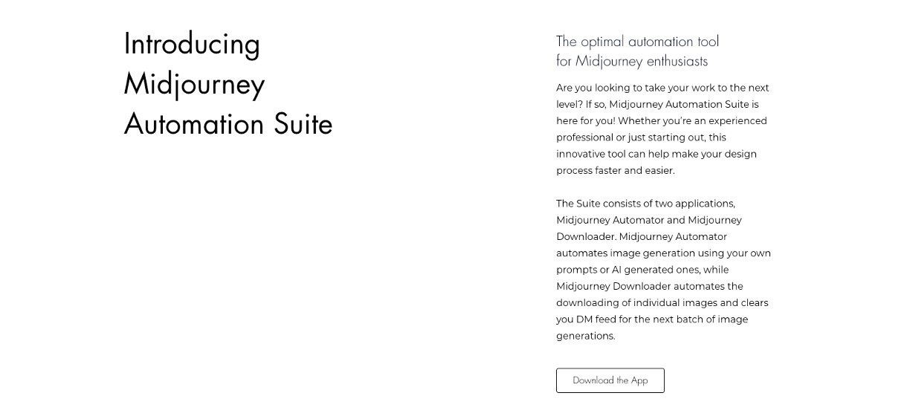The width and height of the screenshot is (910, 416).
Task: Click the "Automation Suite" heading line
Action: [x=228, y=123]
